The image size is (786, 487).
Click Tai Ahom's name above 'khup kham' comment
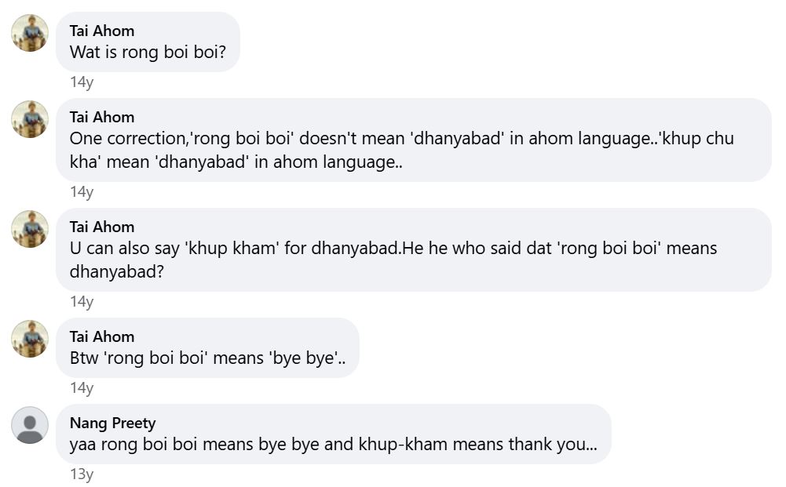102,227
